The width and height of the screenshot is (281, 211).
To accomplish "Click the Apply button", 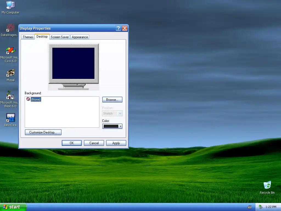I will (116, 143).
